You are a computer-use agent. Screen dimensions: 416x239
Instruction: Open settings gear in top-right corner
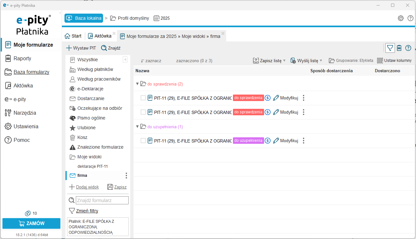click(x=401, y=18)
